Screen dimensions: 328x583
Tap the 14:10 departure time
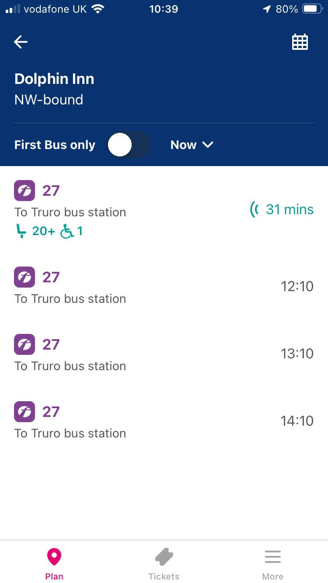point(297,421)
